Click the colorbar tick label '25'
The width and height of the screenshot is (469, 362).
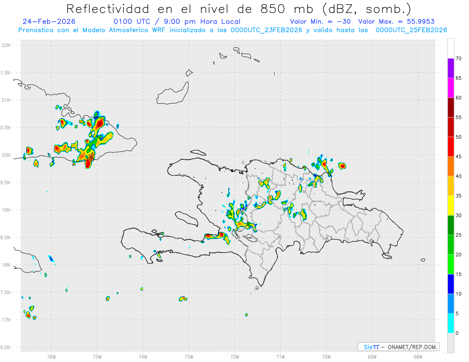pos(459,235)
